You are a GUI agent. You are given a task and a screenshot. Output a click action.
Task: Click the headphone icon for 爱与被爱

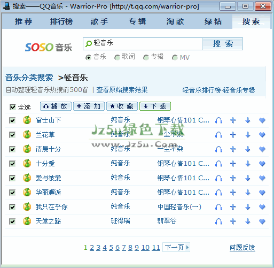[x=218, y=178]
